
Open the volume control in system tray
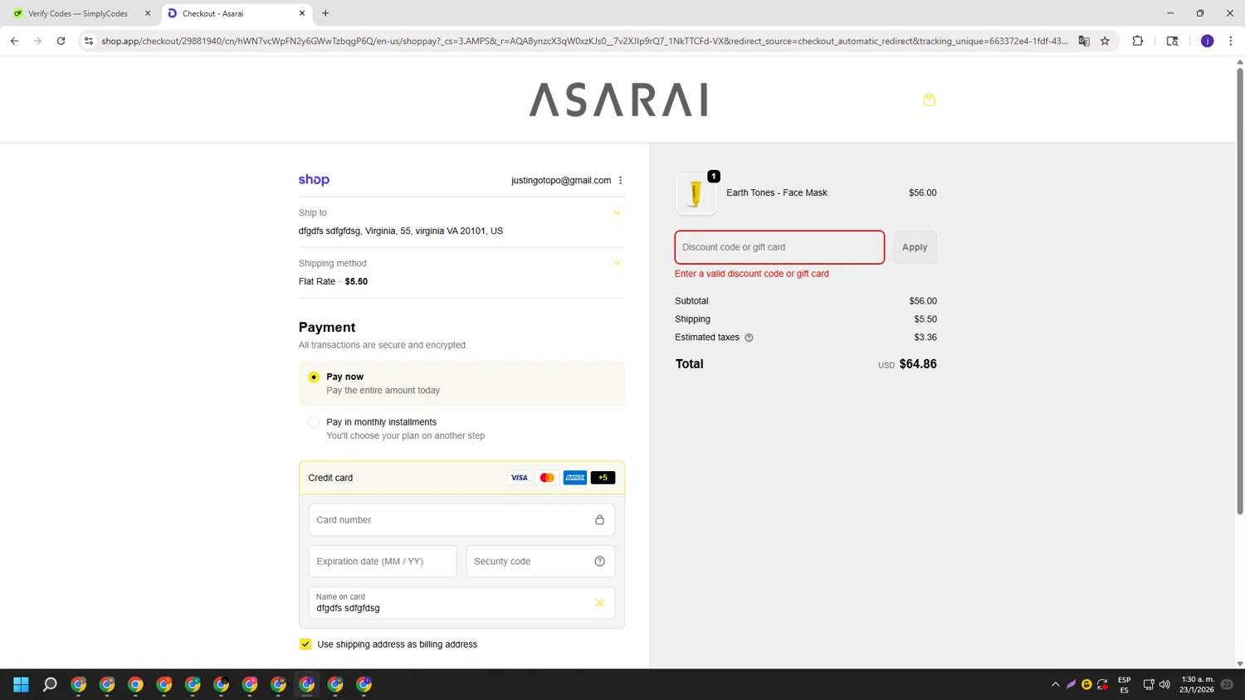1164,684
